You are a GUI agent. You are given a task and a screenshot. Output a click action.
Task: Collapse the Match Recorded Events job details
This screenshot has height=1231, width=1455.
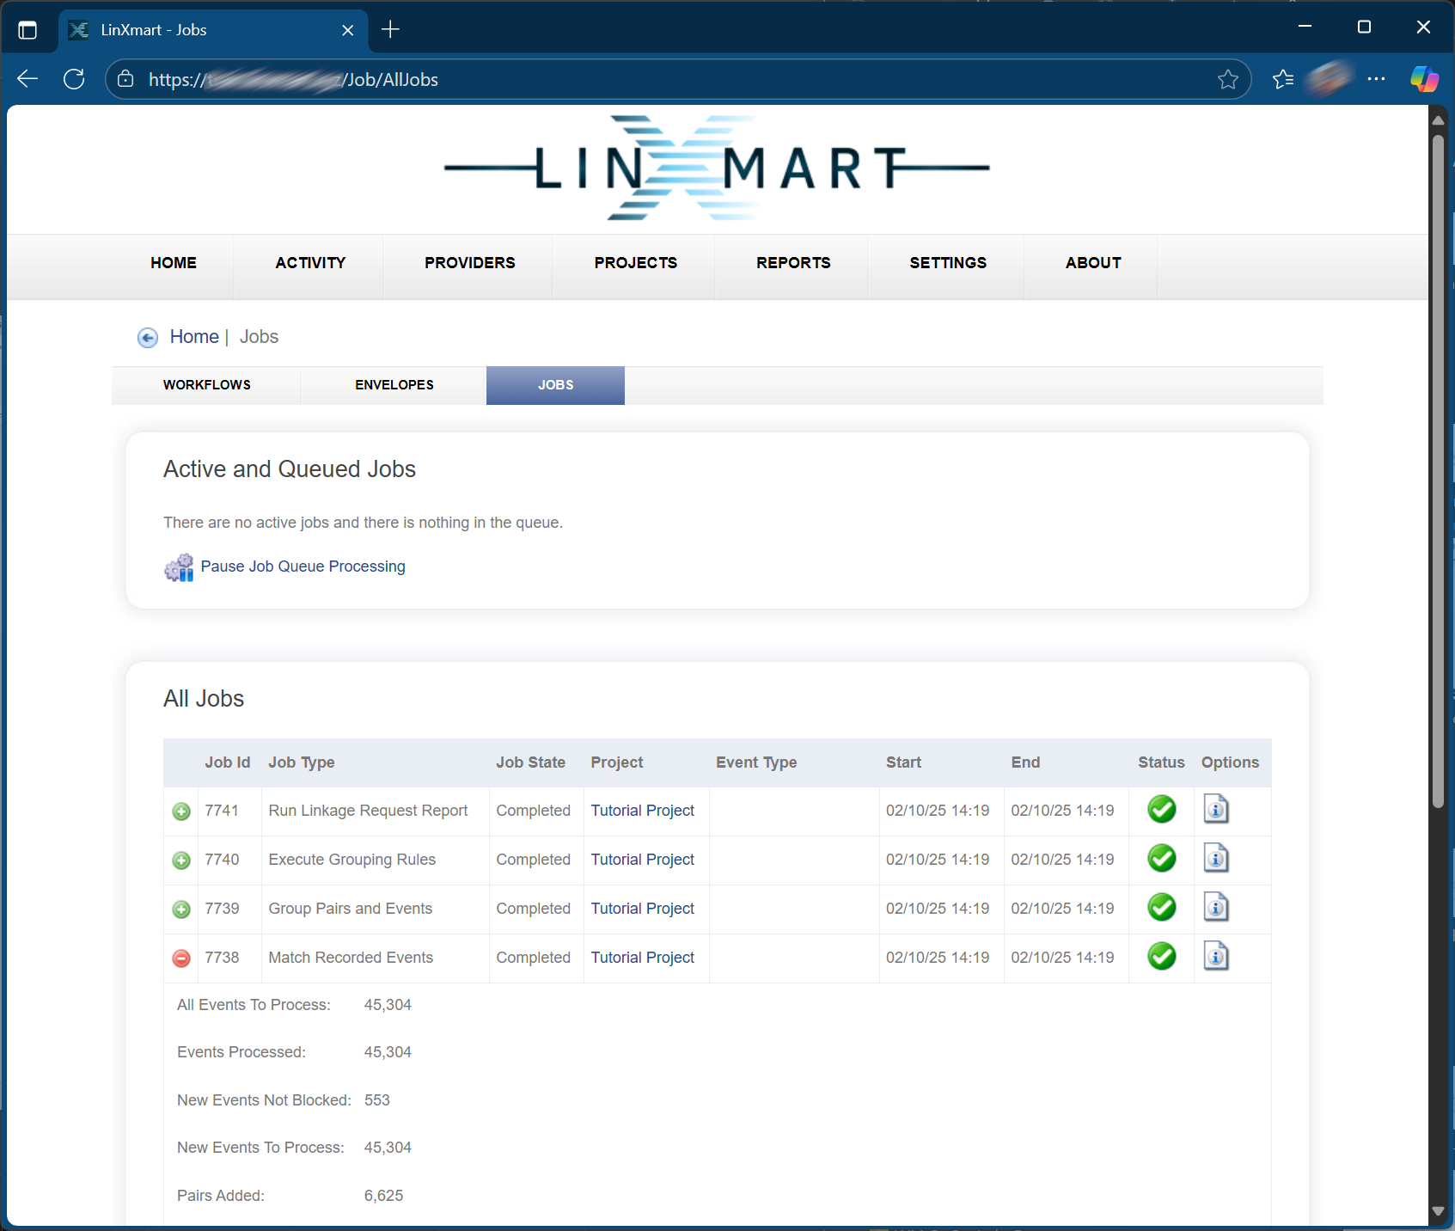181,958
